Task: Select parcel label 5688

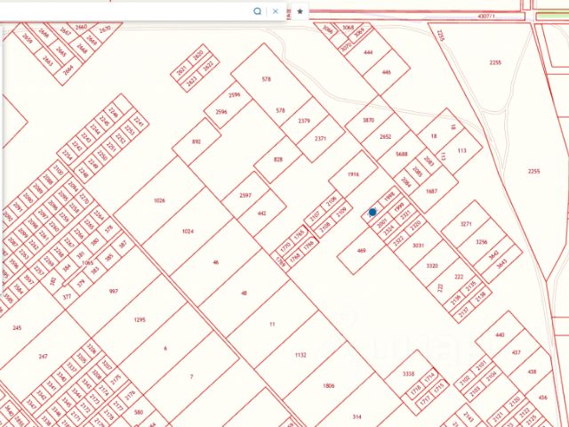Action: click(x=401, y=154)
